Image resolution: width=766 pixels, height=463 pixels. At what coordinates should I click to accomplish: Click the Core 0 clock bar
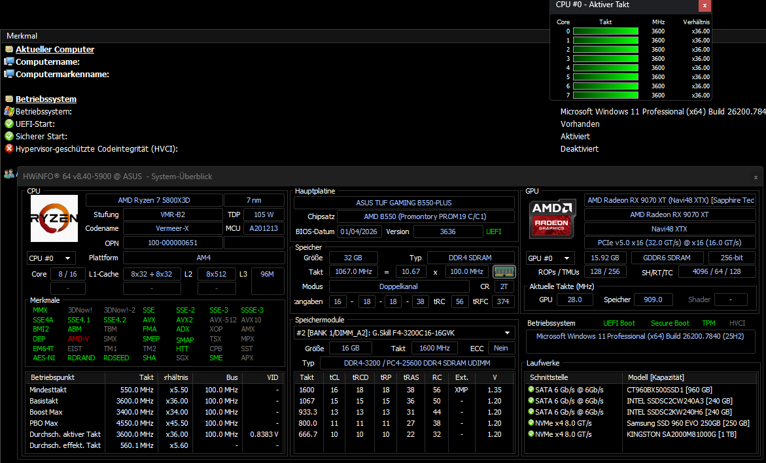point(606,31)
